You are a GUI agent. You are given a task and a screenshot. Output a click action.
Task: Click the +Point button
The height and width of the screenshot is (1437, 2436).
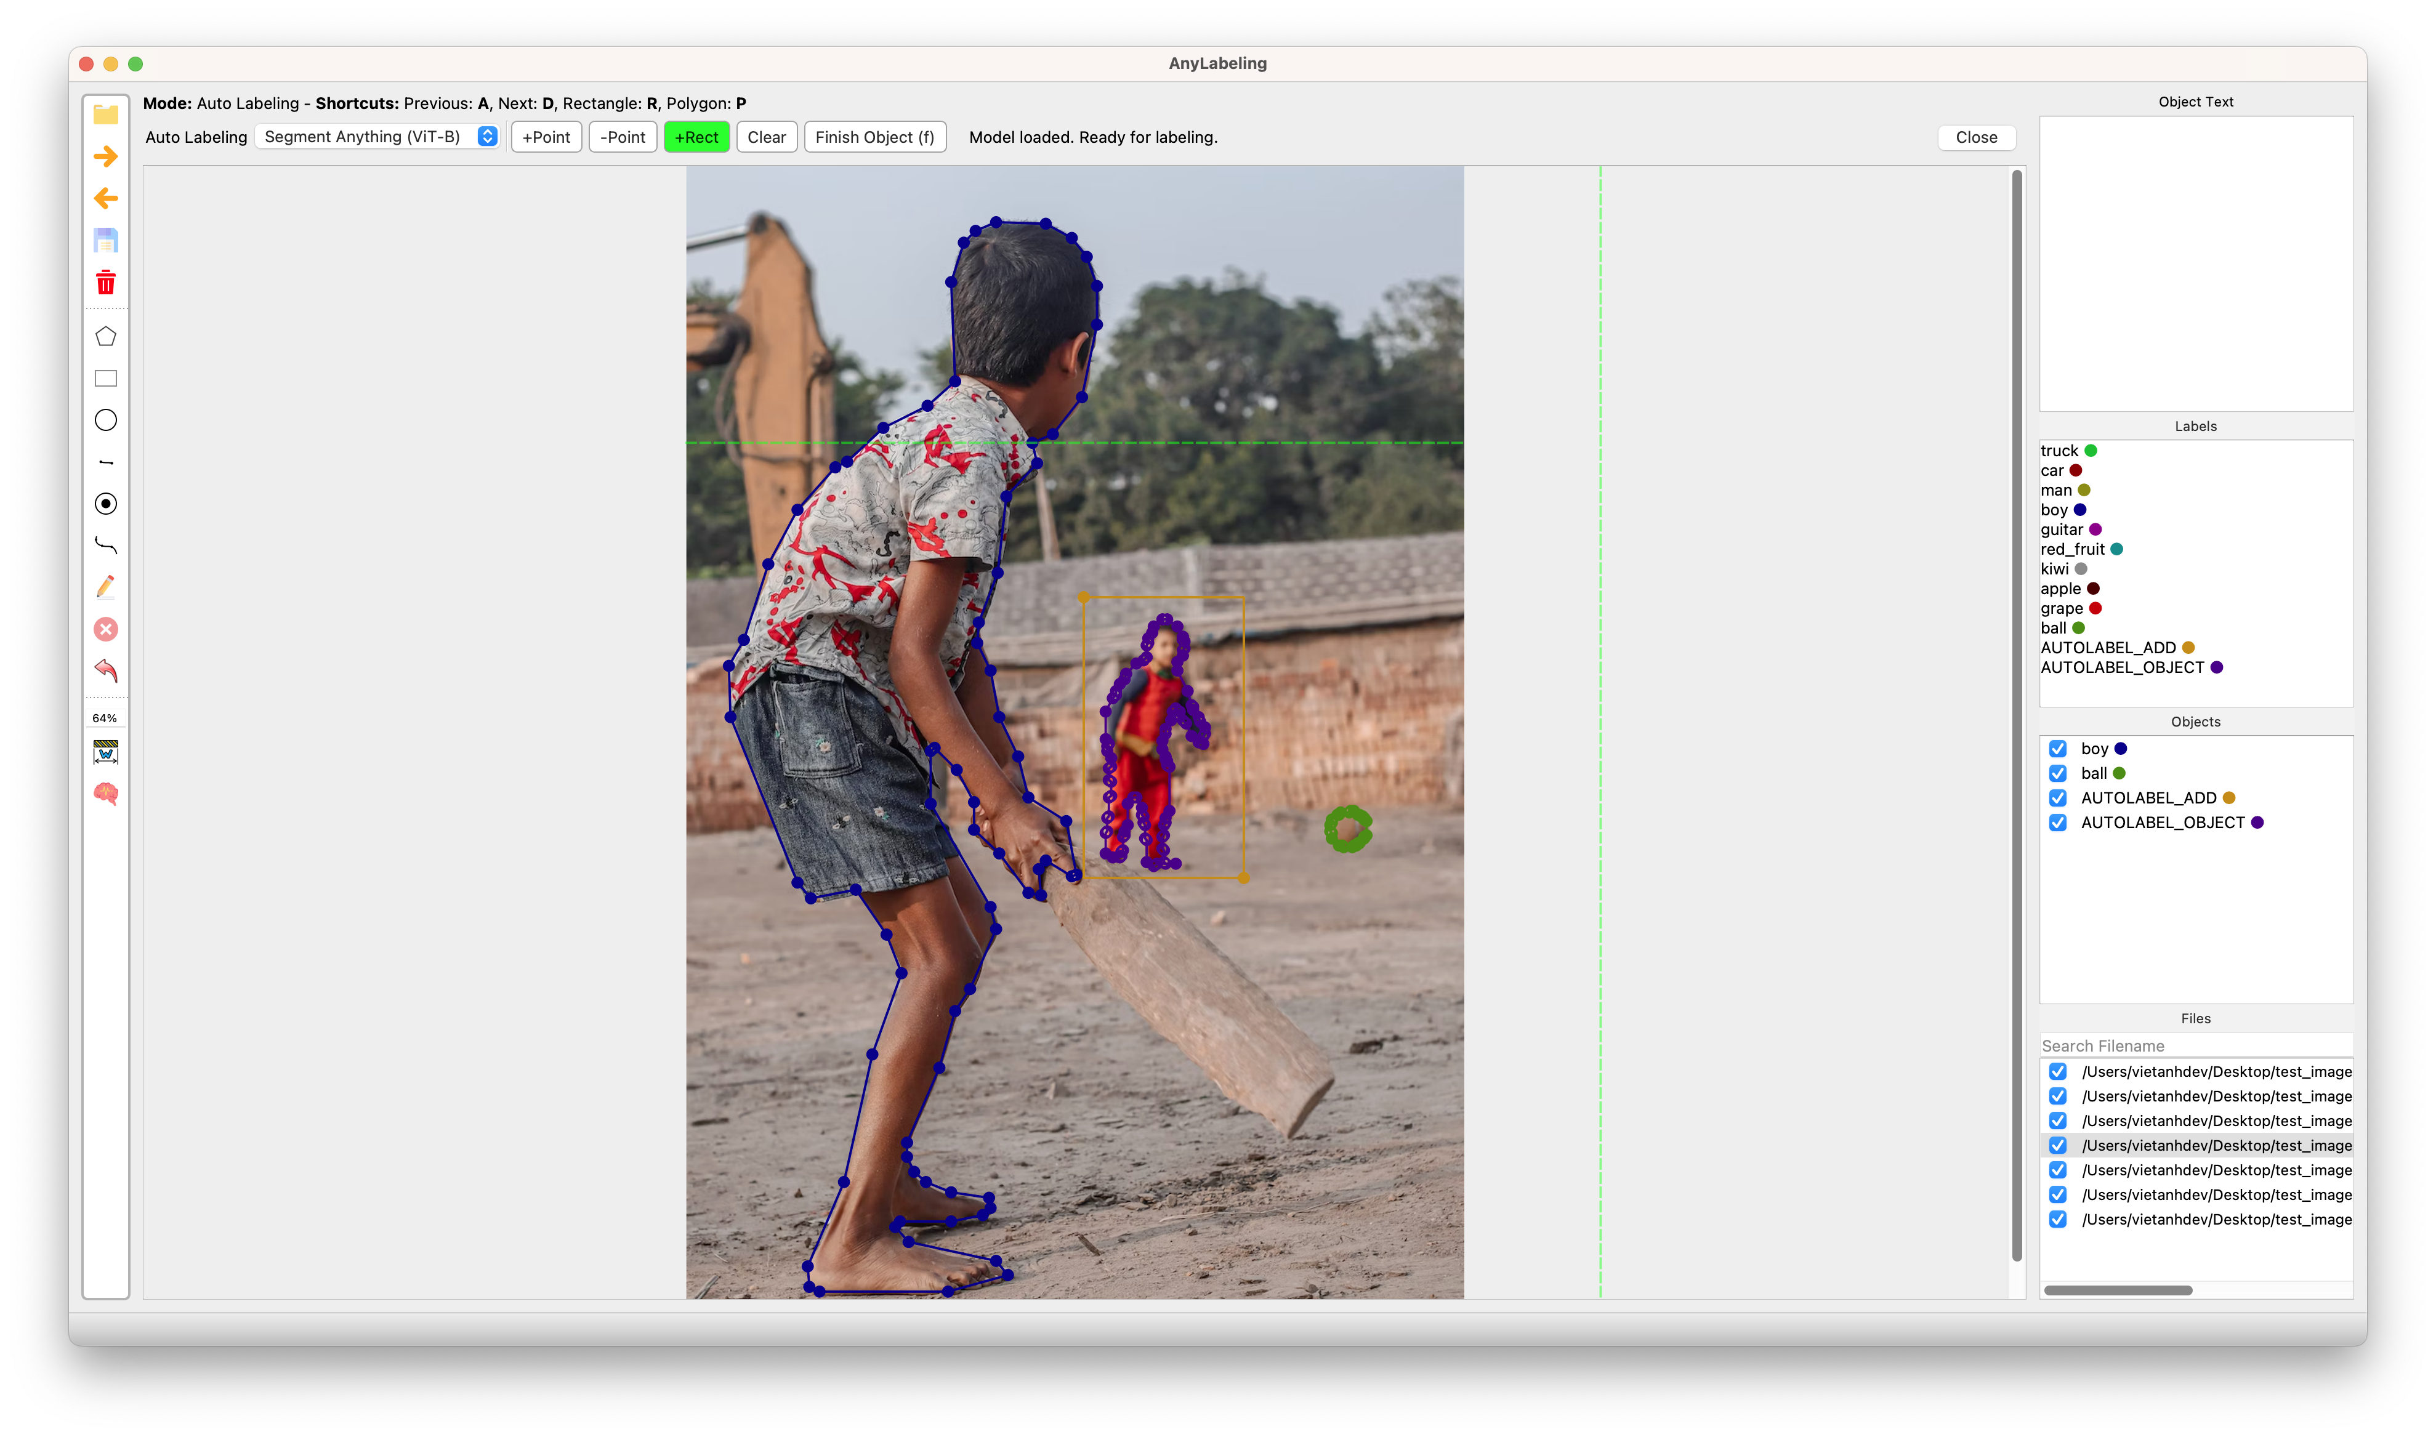tap(546, 137)
